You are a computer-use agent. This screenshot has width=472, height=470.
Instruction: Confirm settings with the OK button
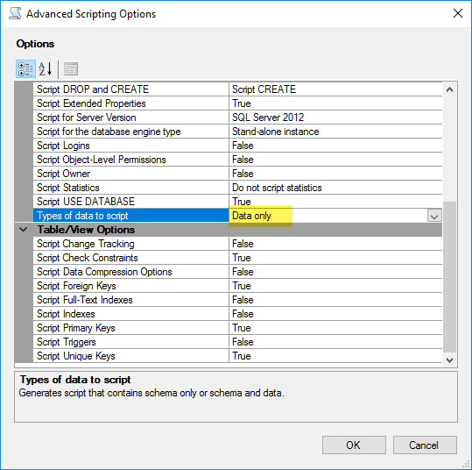point(354,445)
